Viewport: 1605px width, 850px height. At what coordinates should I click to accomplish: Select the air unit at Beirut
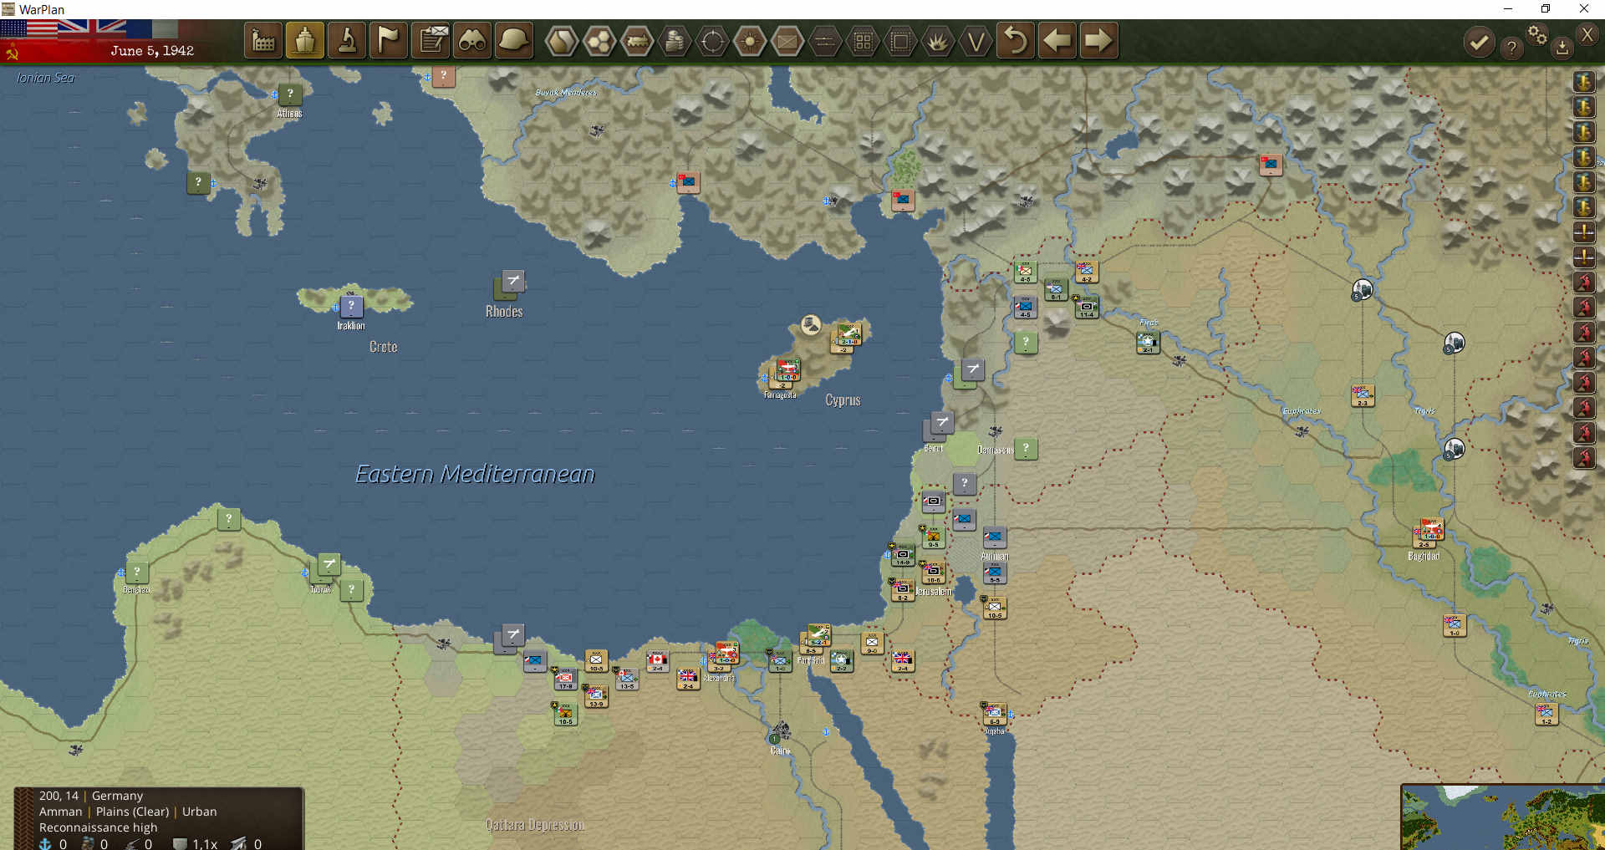tap(941, 422)
